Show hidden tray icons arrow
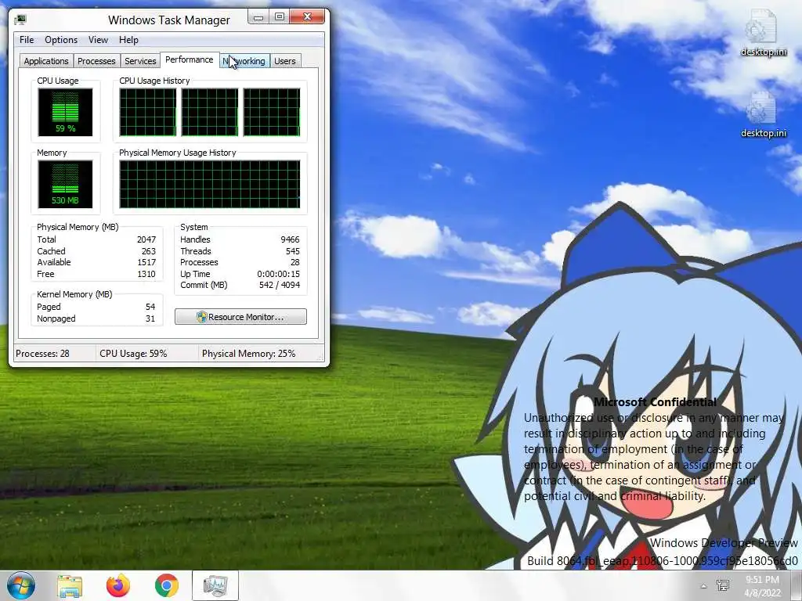Screen dimensions: 802x601 coord(704,586)
